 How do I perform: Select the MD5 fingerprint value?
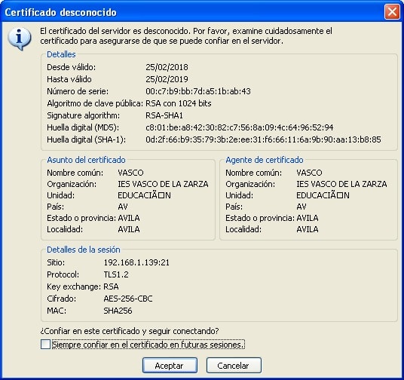coord(240,127)
